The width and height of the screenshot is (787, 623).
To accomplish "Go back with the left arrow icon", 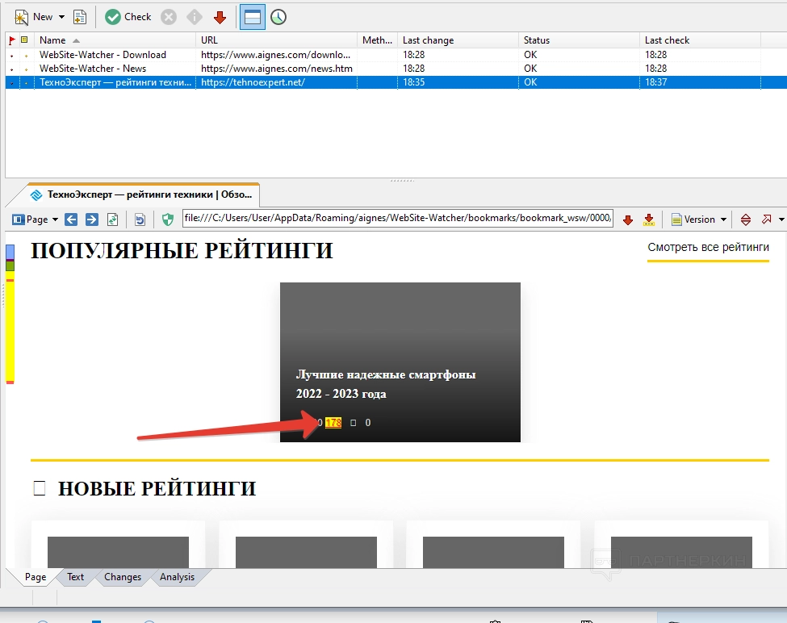I will [x=71, y=220].
